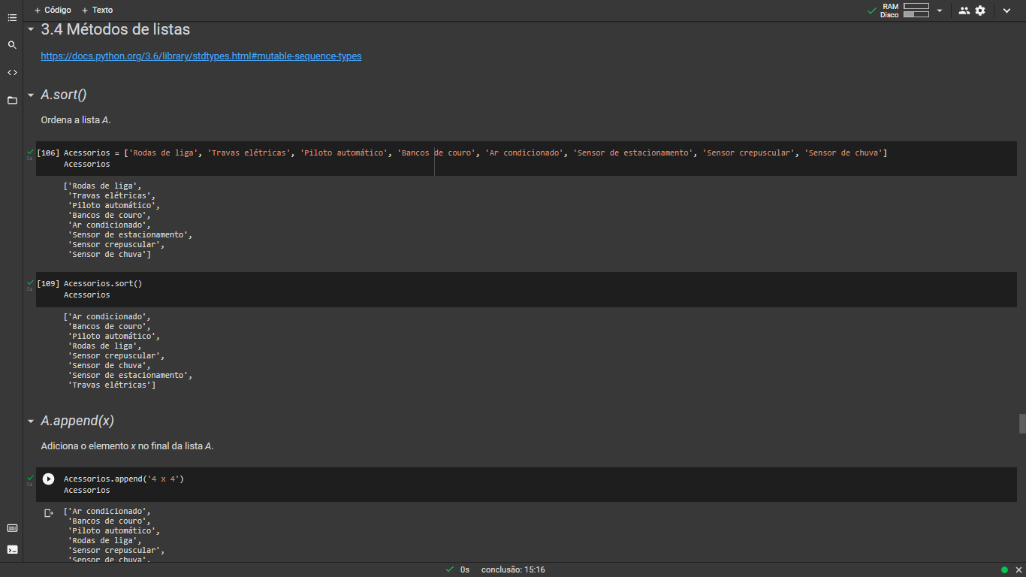Click the A.append(x) heading text
1026x577 pixels.
point(77,421)
